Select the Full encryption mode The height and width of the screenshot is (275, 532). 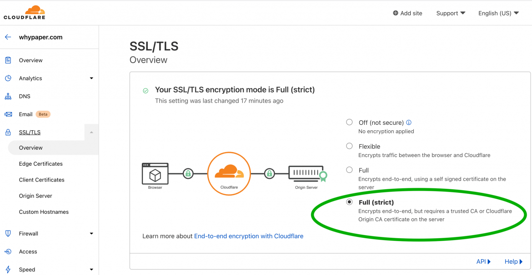pyautogui.click(x=349, y=169)
